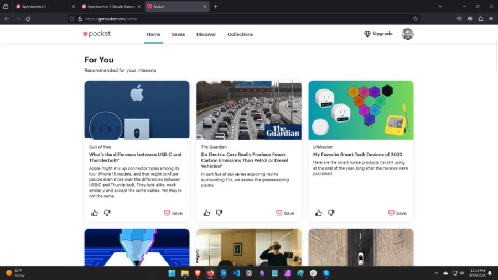
Task: Go to the Discover tab
Action: tap(206, 34)
